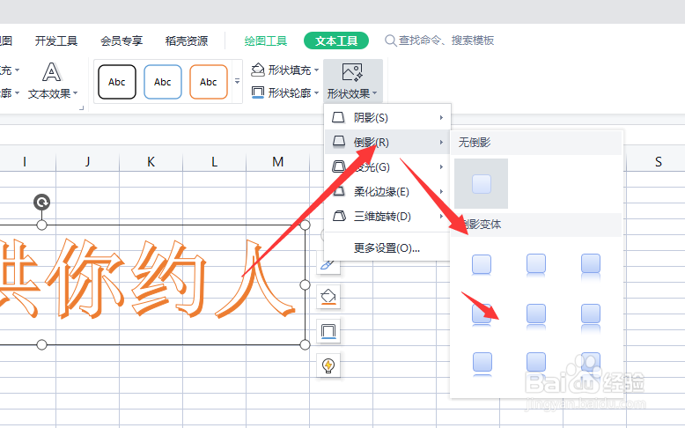The height and width of the screenshot is (428, 685).
Task: Select column L header
Action: tap(214, 162)
